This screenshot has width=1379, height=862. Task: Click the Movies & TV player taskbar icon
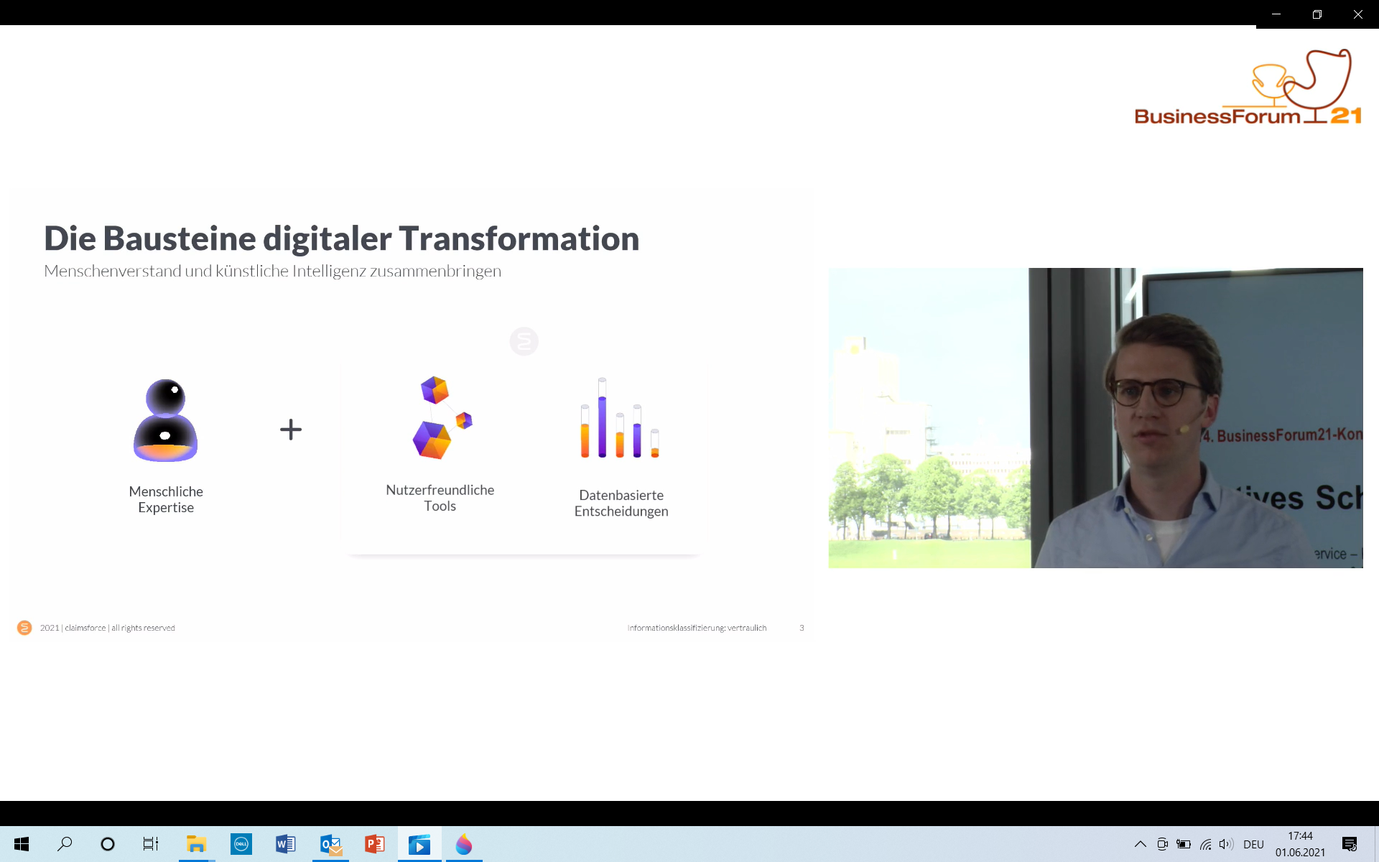(x=419, y=844)
